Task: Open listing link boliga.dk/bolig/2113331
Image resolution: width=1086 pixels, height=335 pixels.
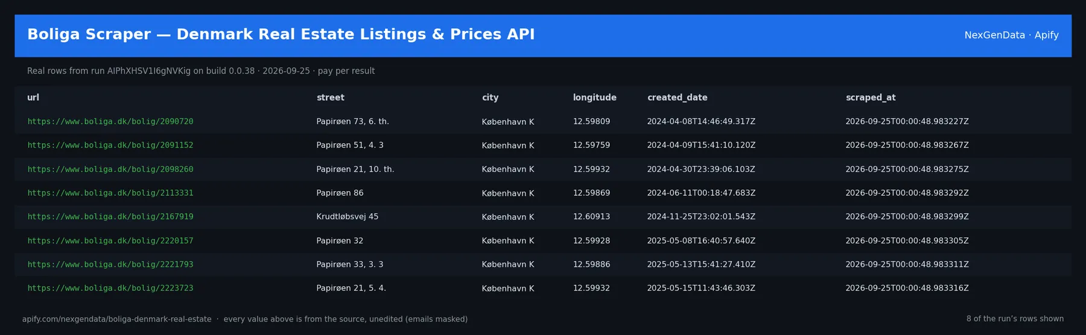Action: [x=110, y=193]
